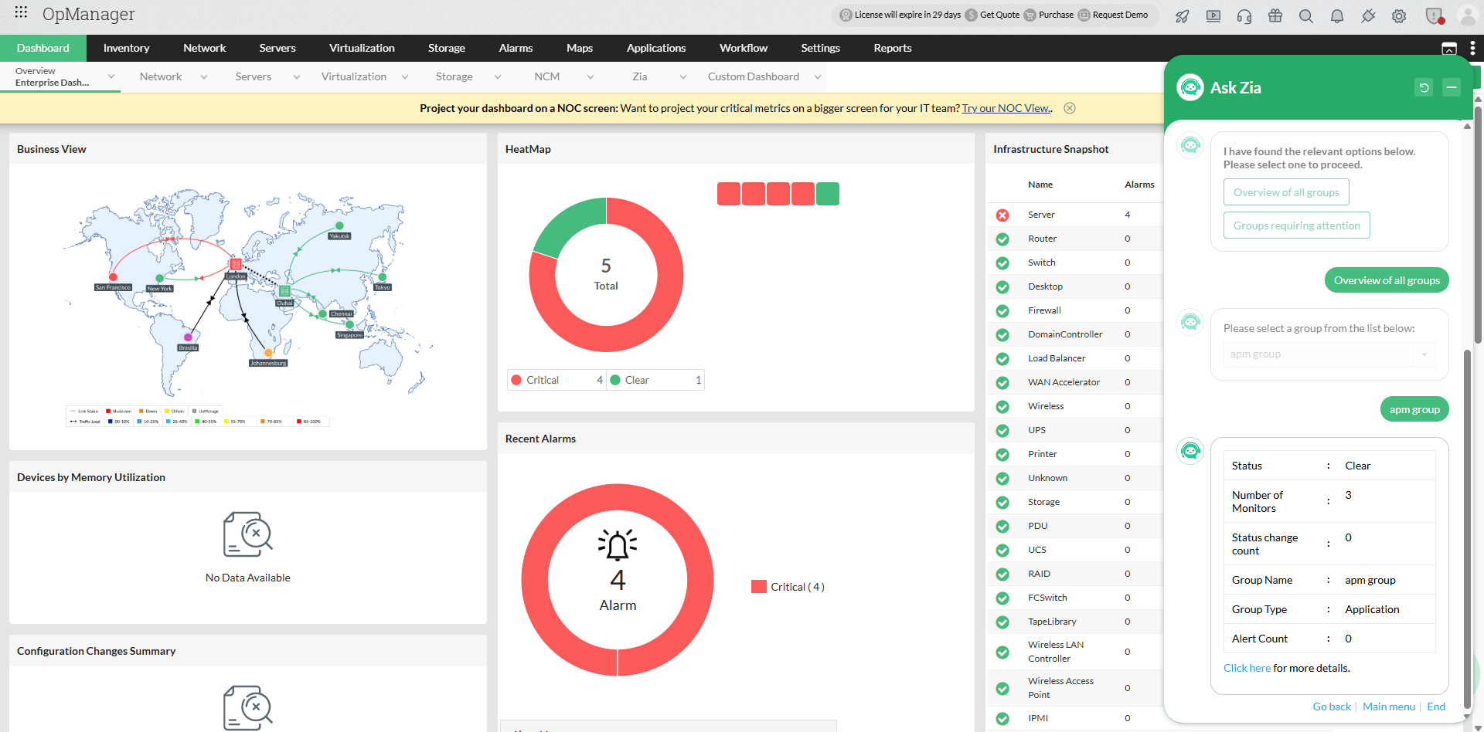The image size is (1484, 732).
Task: Expand the Zia sub-menu dropdown
Action: tap(683, 77)
